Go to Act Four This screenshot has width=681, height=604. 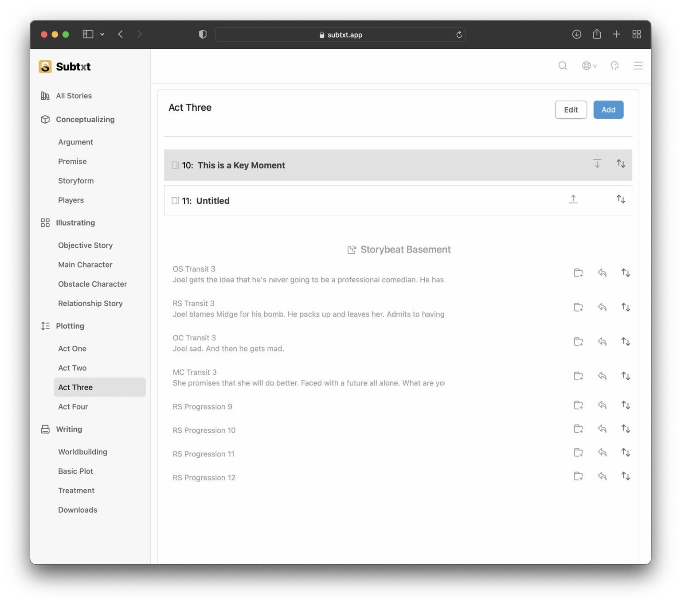coord(73,407)
